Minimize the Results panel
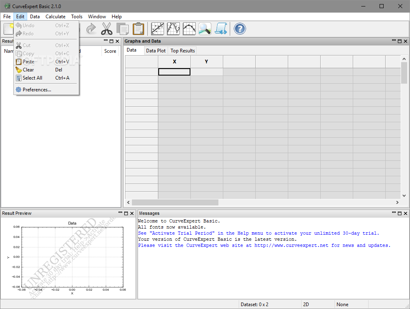The image size is (410, 309). [x=106, y=41]
